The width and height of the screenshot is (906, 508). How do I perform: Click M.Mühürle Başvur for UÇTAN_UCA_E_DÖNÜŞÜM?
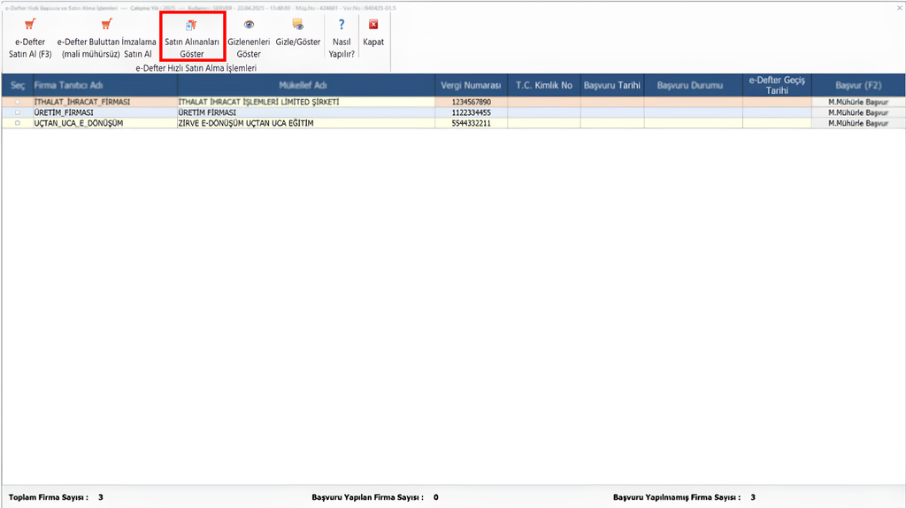click(x=858, y=123)
